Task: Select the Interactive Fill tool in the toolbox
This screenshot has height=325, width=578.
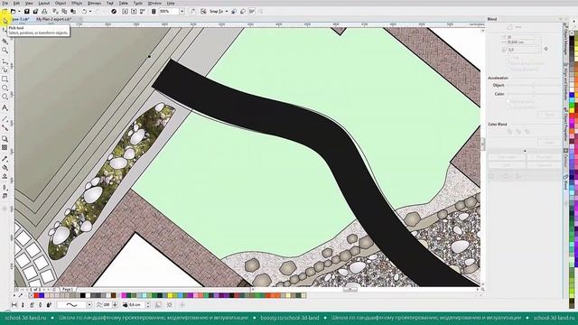Action: pos(5,168)
